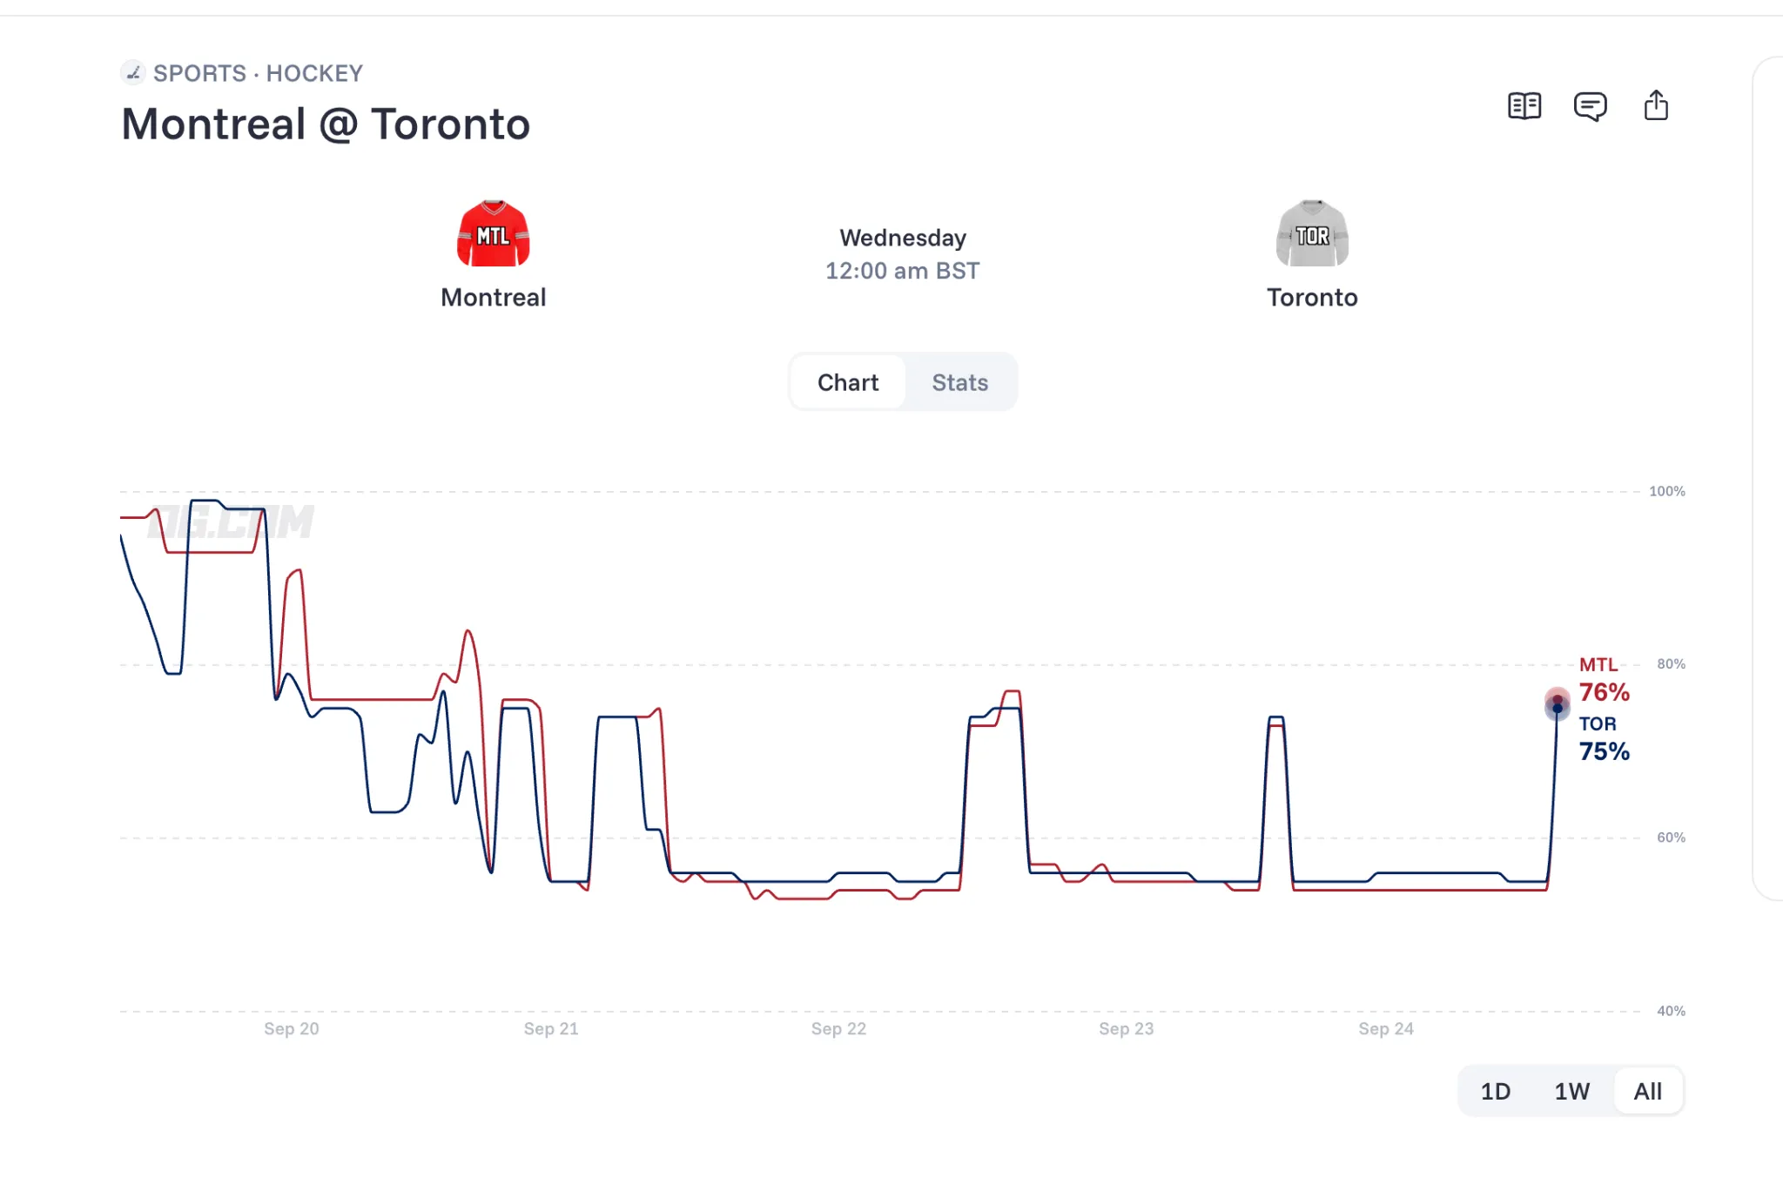This screenshot has height=1191, width=1783.
Task: Click the Toronto team name
Action: coord(1312,298)
